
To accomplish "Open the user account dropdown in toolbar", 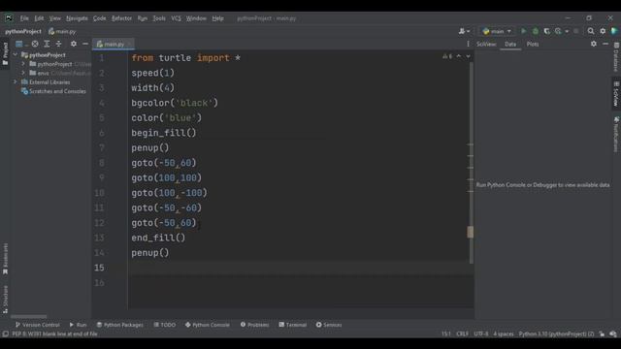I will point(464,31).
